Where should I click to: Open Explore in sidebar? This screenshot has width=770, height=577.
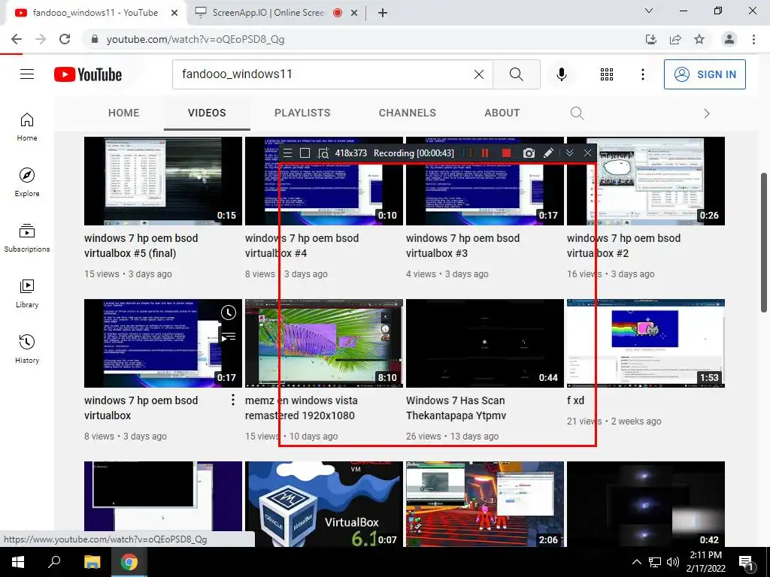point(27,182)
